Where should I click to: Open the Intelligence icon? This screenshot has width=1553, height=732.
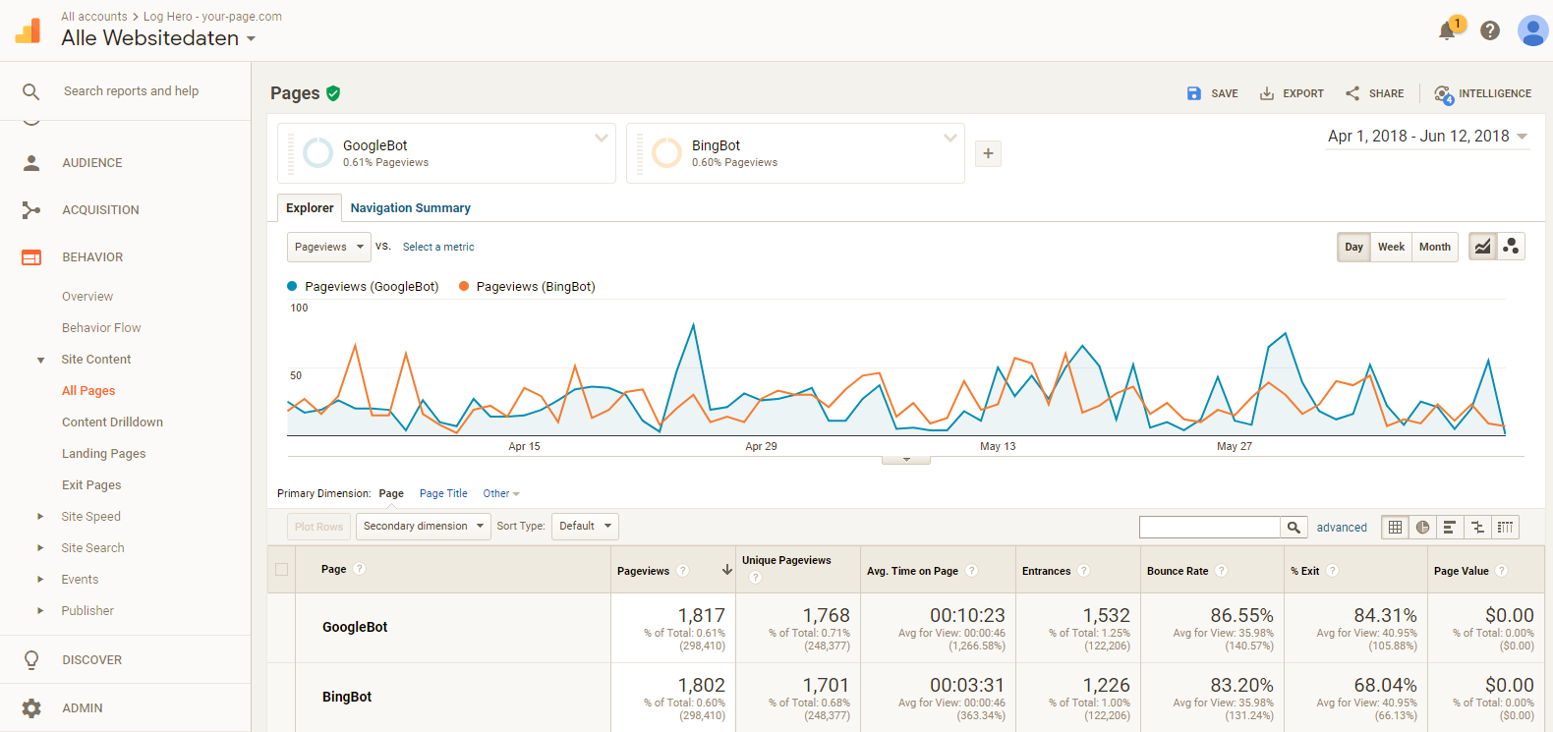1443,94
